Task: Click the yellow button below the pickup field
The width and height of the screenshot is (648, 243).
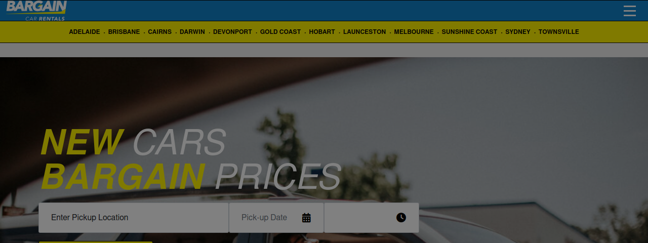Action: pyautogui.click(x=96, y=242)
